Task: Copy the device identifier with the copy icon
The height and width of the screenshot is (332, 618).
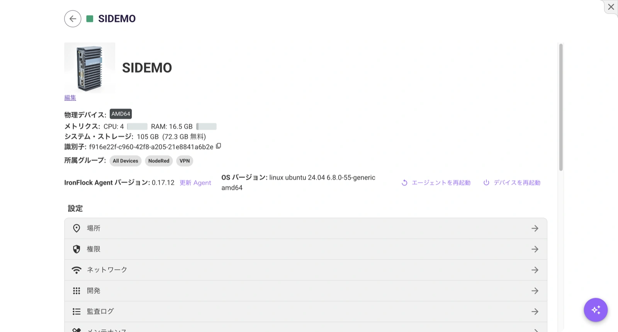Action: [219, 146]
